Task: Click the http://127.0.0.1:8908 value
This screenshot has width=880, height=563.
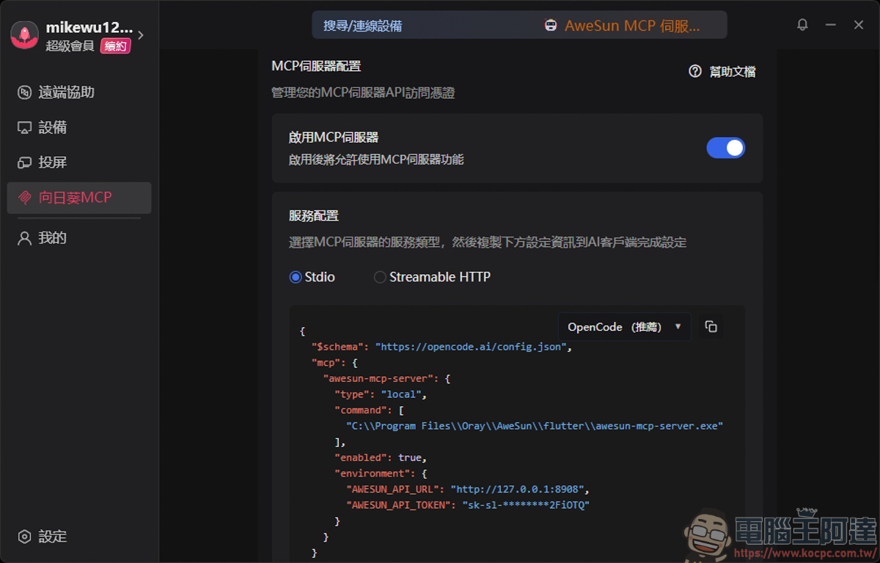Action: click(517, 488)
